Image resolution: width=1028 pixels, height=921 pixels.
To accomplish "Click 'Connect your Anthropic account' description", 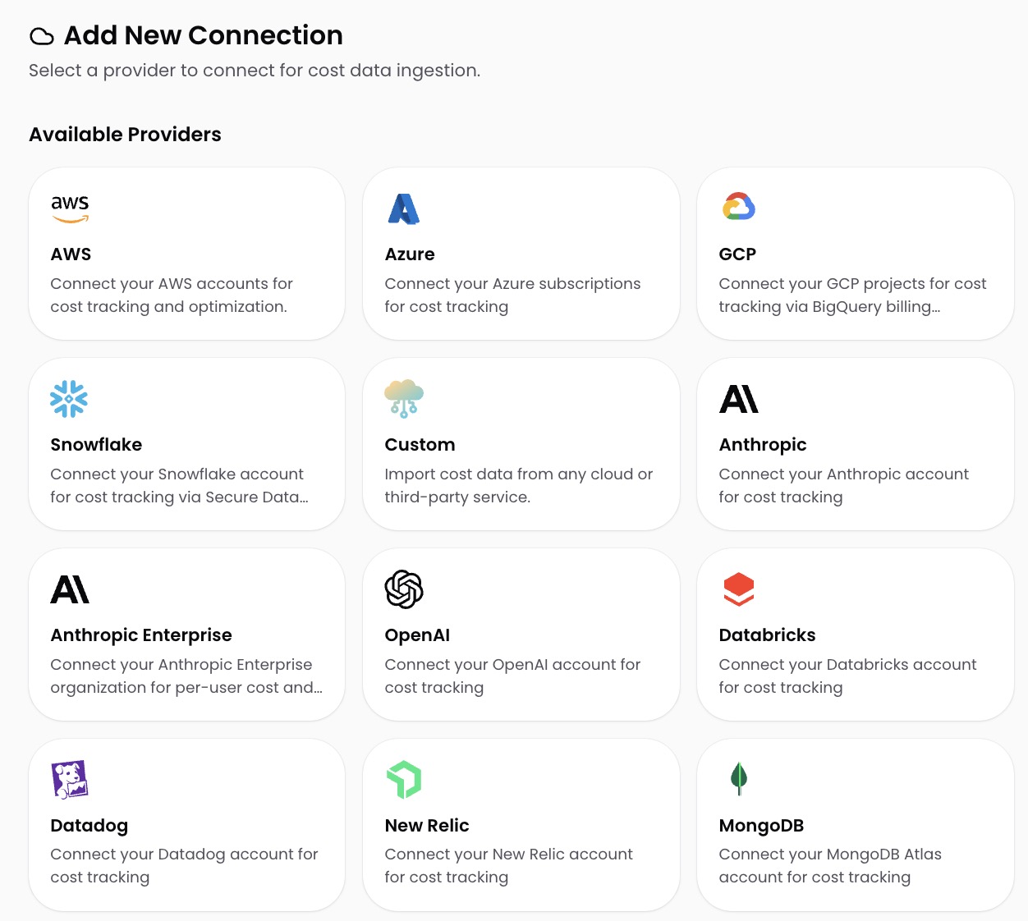I will (x=843, y=486).
